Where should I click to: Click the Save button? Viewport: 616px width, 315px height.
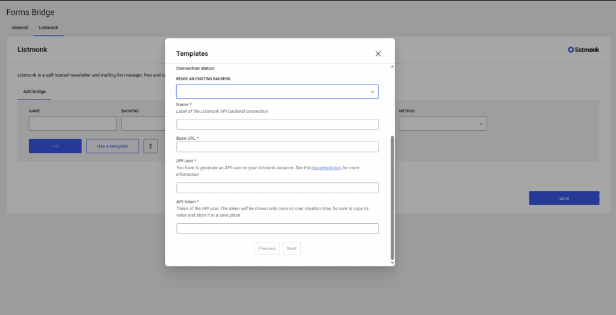(564, 198)
